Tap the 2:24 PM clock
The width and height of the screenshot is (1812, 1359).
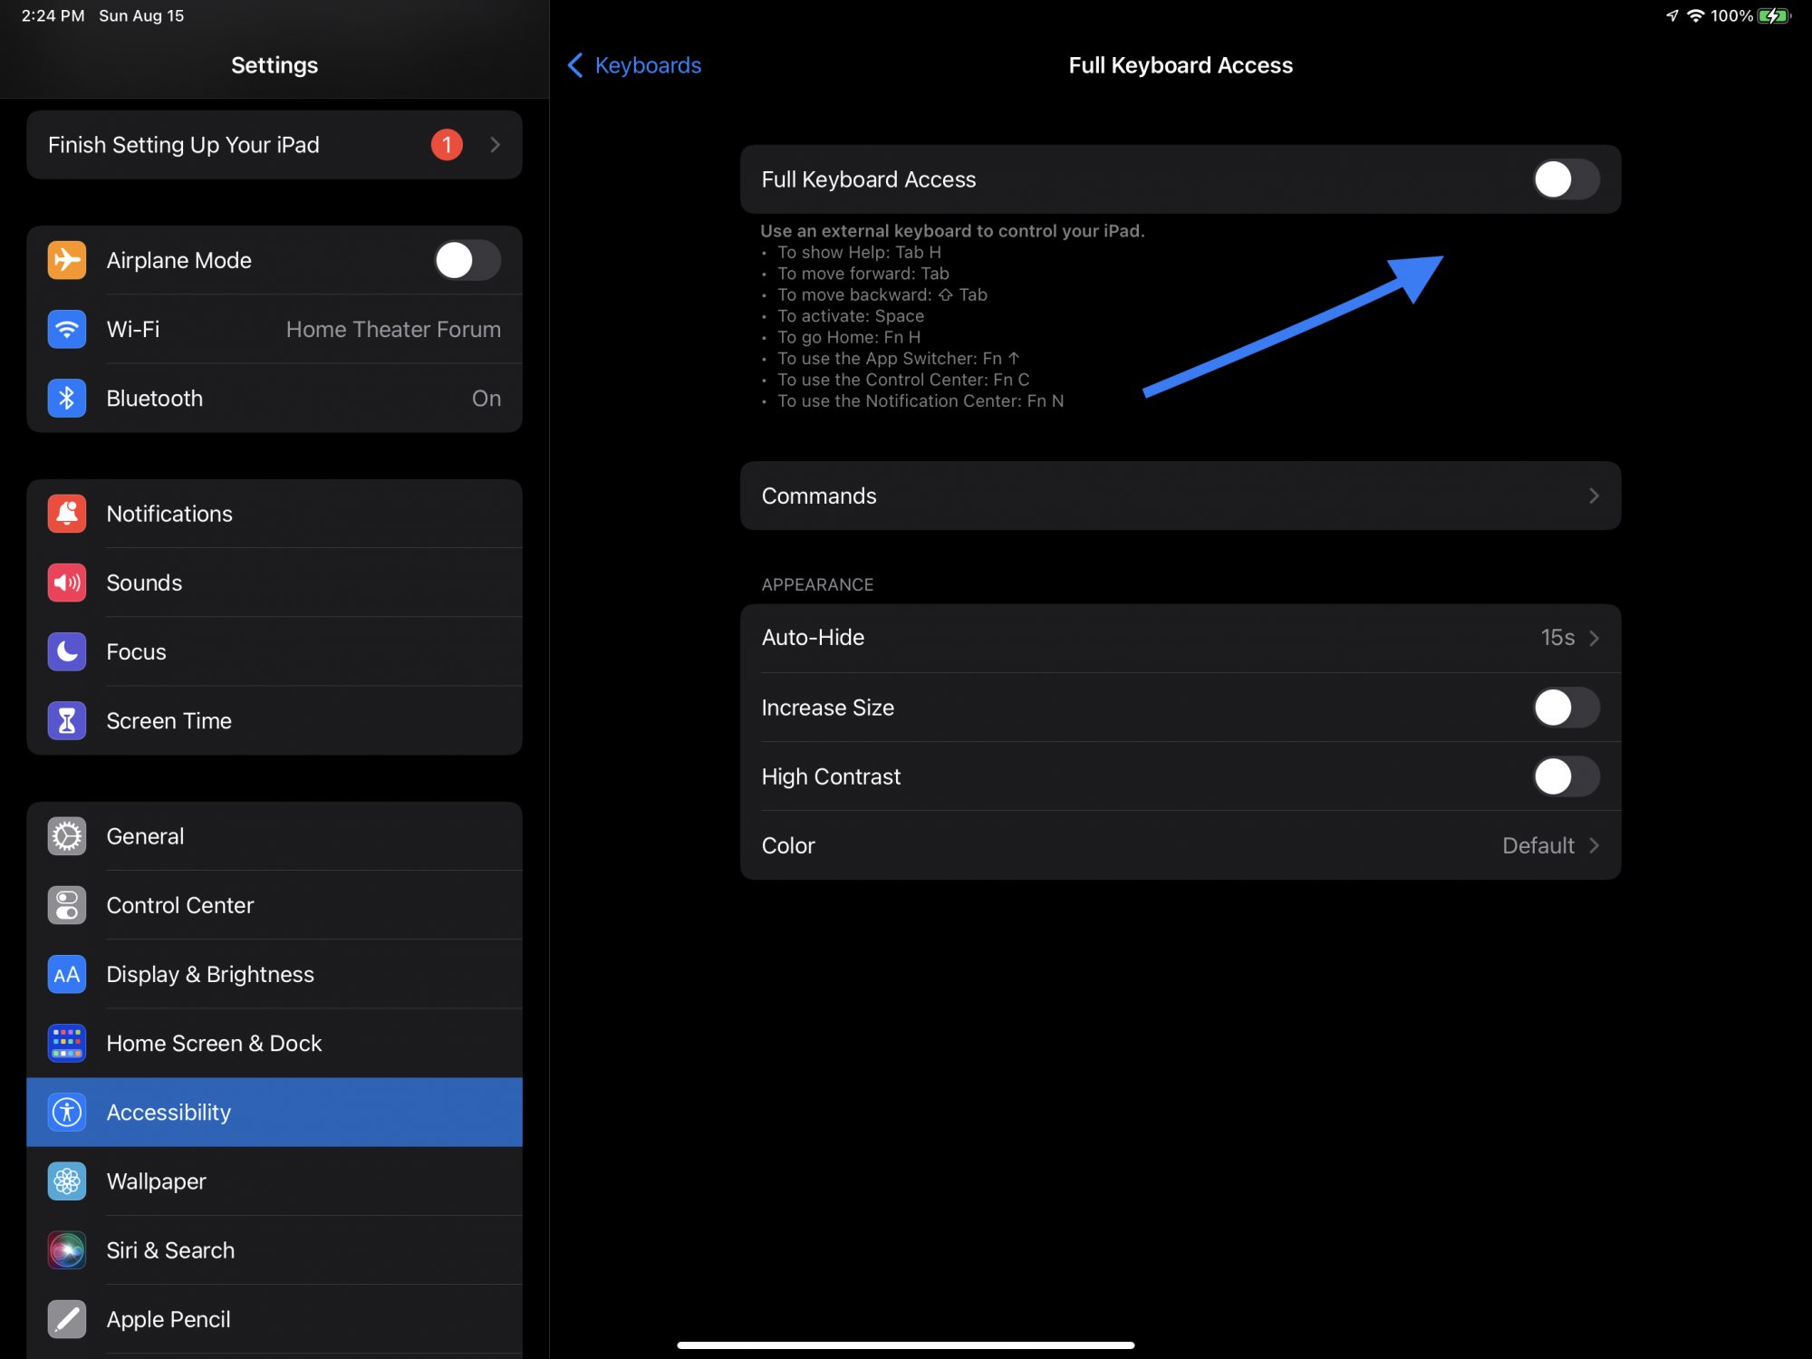[53, 15]
